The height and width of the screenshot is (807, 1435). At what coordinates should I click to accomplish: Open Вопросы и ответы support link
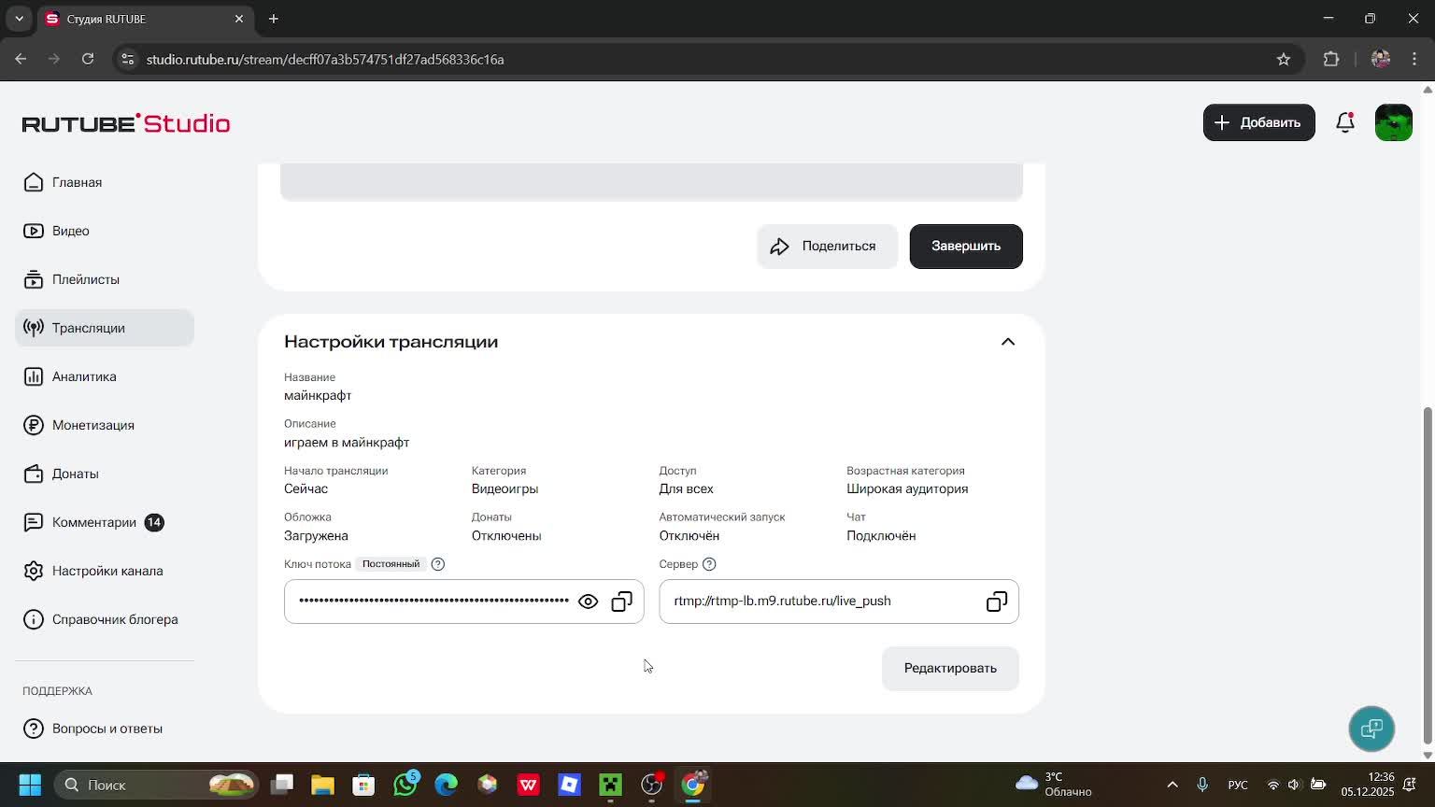coord(105,729)
